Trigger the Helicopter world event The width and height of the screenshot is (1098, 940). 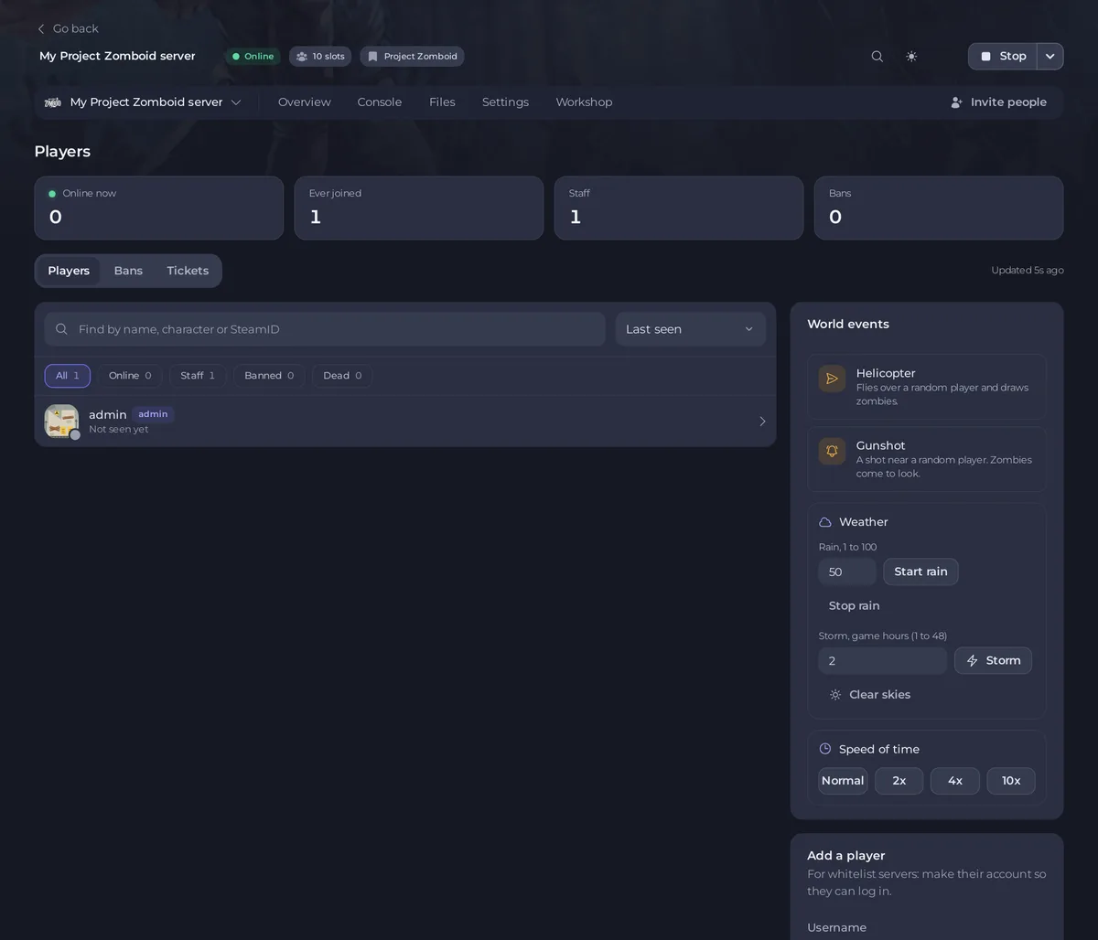tap(927, 387)
